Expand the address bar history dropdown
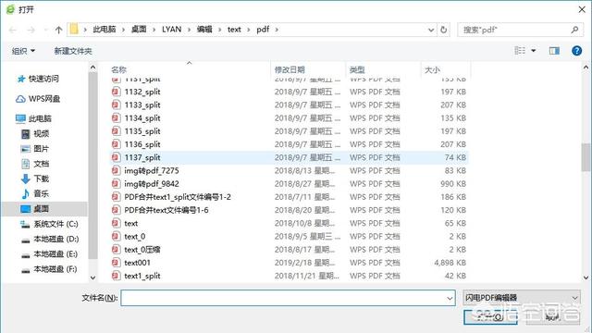Screen dimensions: 592x333 (x=431, y=30)
